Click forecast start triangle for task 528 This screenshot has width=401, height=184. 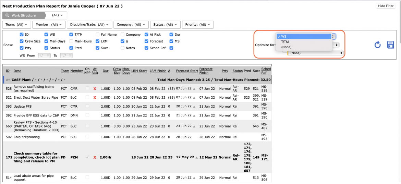194,89
